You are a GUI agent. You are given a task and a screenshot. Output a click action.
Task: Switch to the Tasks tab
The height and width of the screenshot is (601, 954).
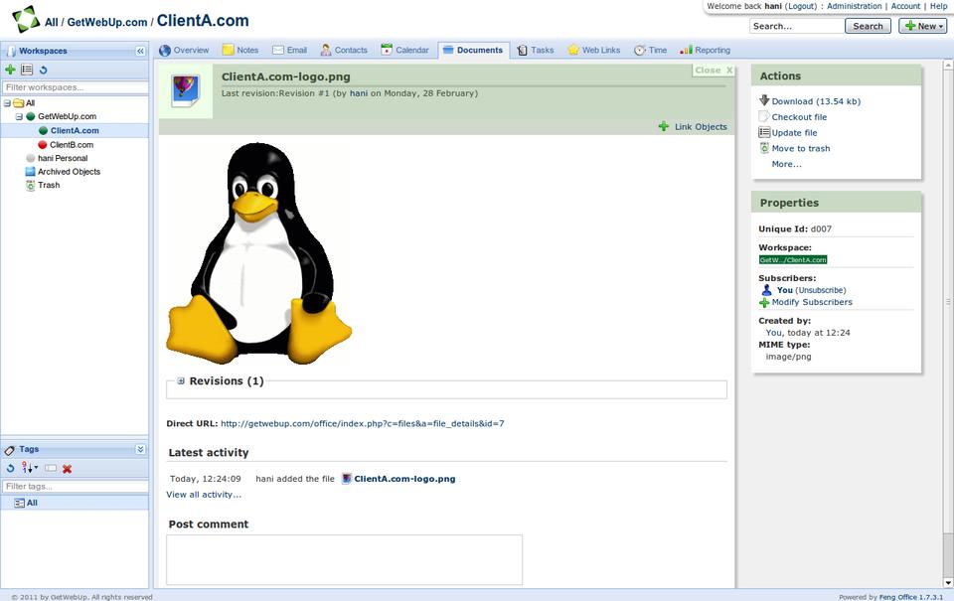[x=536, y=50]
